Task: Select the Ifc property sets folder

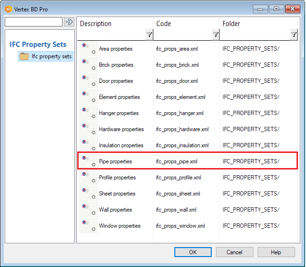Action: coord(45,56)
